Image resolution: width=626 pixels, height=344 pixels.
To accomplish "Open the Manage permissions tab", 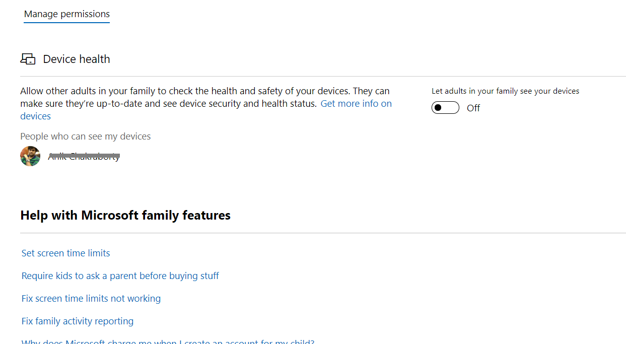I will (67, 14).
